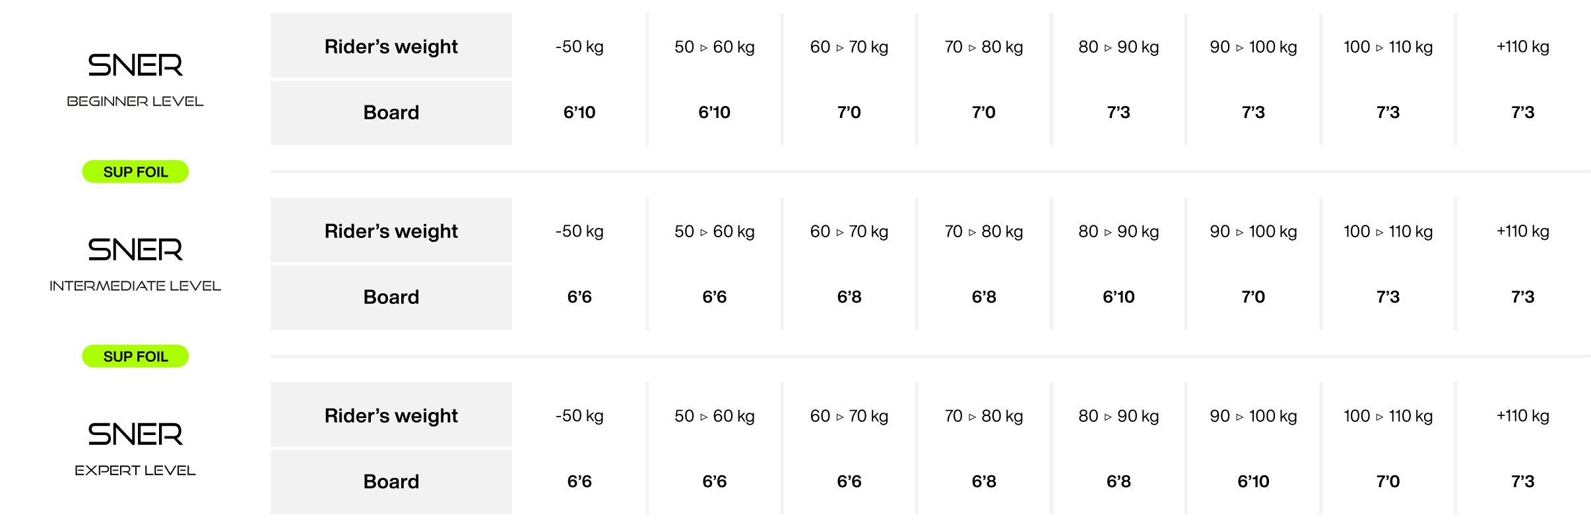Click Expert 6'10 under 90–100 kg

(1253, 481)
